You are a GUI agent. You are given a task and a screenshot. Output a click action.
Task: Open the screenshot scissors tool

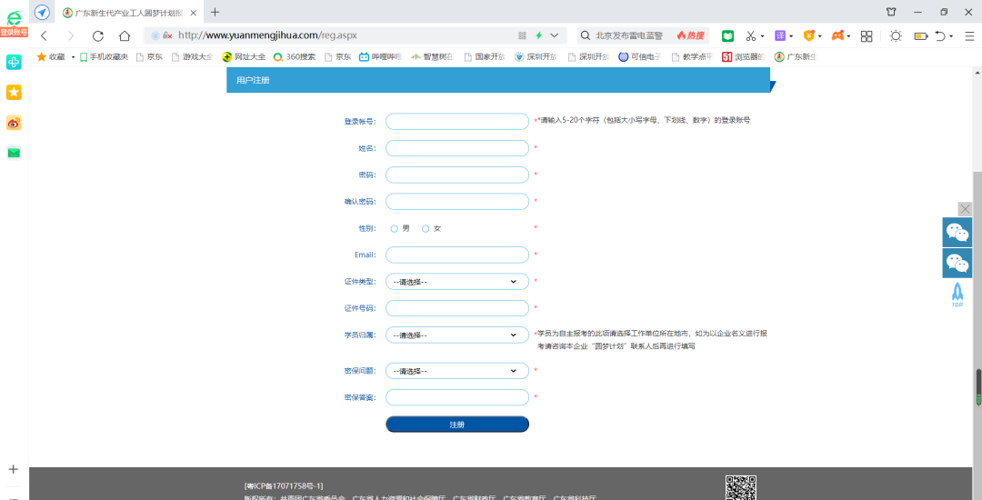pyautogui.click(x=751, y=35)
